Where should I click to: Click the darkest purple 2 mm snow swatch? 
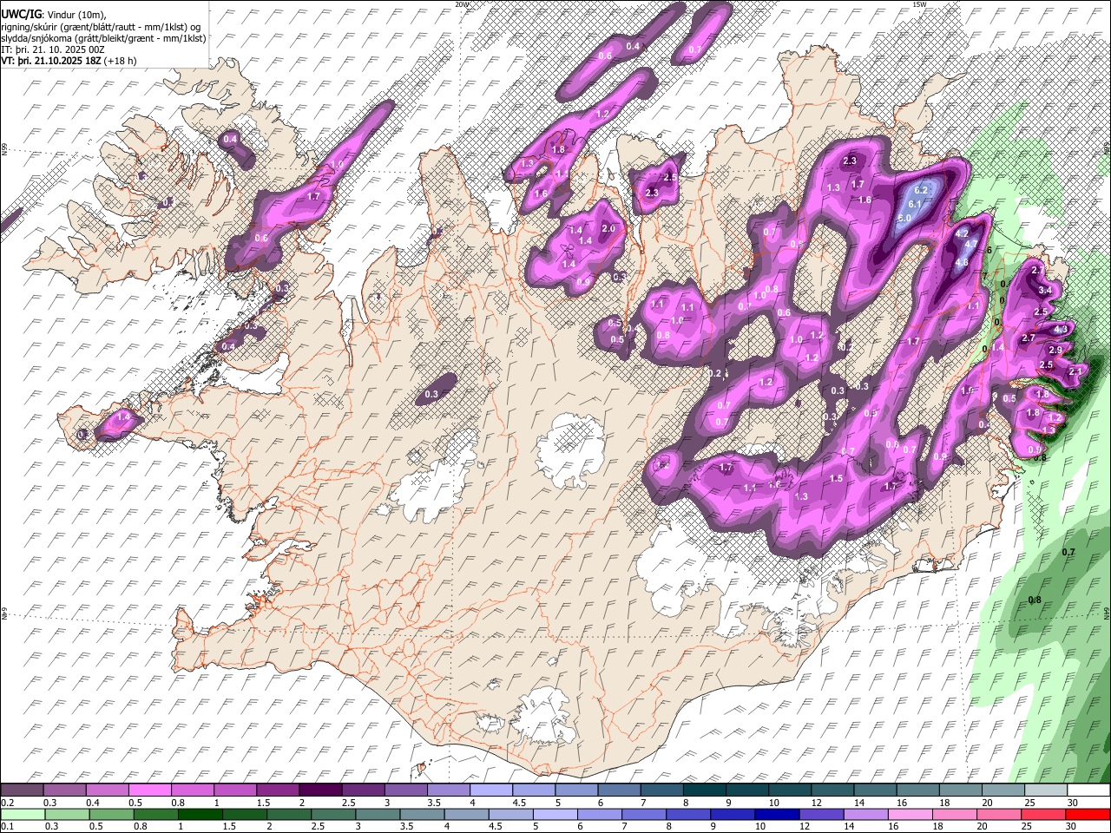pos(319,790)
